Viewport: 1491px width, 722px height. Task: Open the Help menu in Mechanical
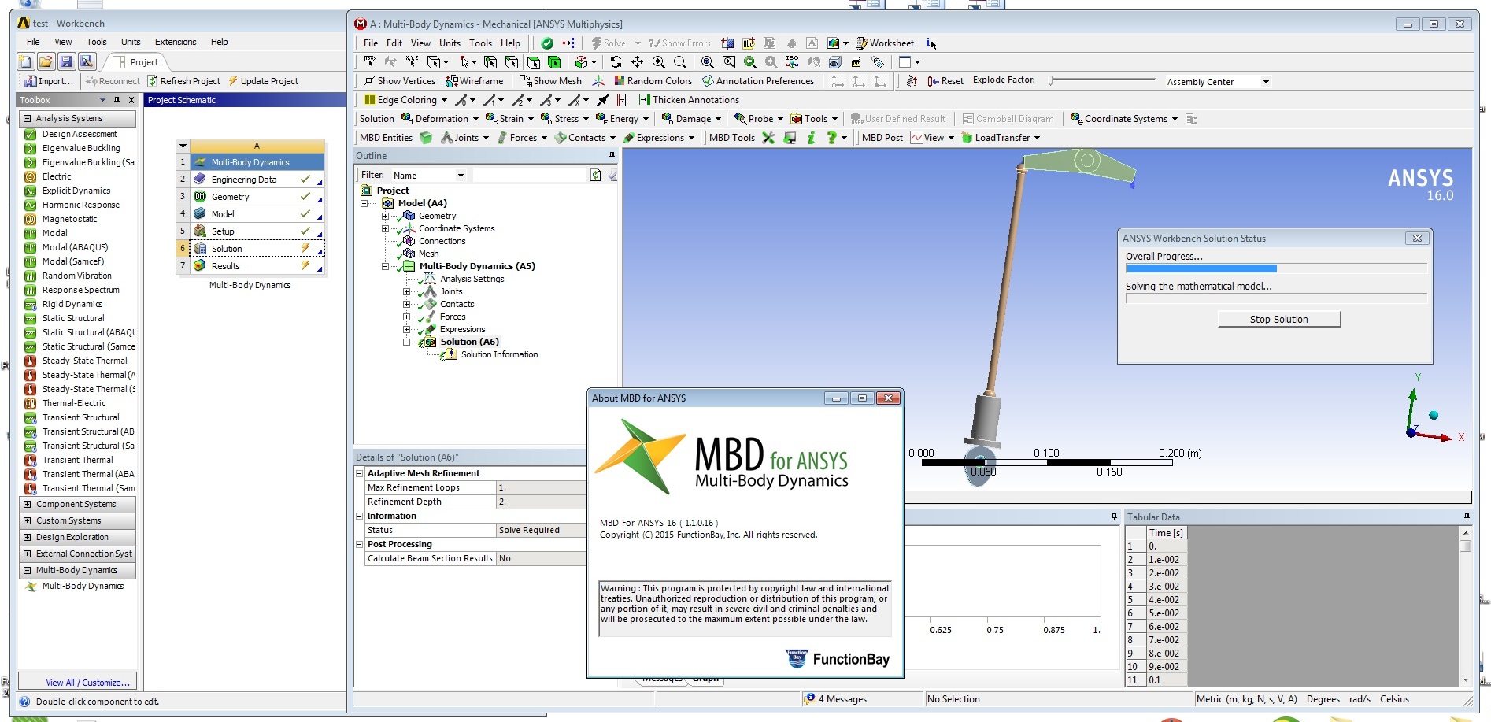point(510,43)
